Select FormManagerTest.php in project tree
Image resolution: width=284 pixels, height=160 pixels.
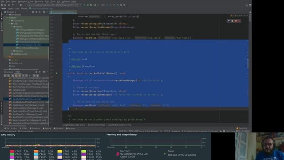tap(29, 45)
